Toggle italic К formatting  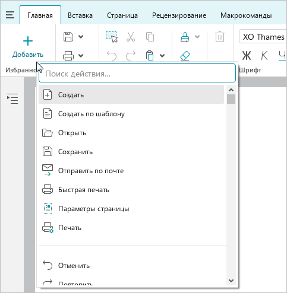pos(264,56)
